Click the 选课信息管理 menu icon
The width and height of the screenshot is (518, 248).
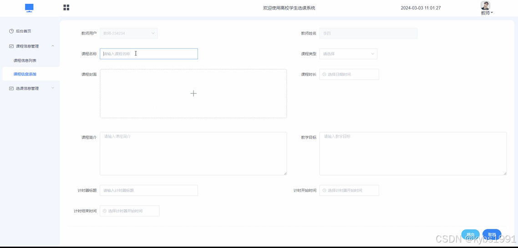11,88
